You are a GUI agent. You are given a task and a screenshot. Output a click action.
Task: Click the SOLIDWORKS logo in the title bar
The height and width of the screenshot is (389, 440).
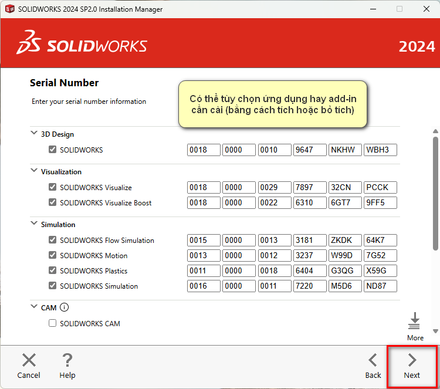[x=10, y=9]
